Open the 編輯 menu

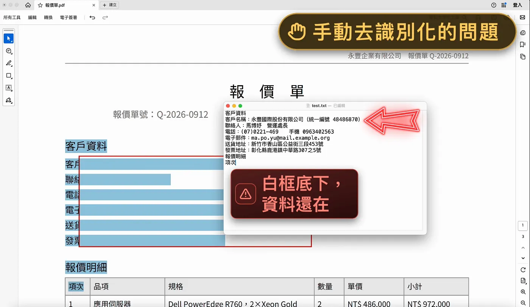tap(32, 17)
